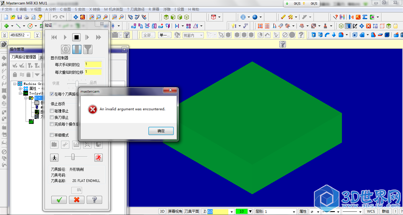The image size is (403, 215).
Task: Click the sigma statistics icon
Action: (365, 17)
